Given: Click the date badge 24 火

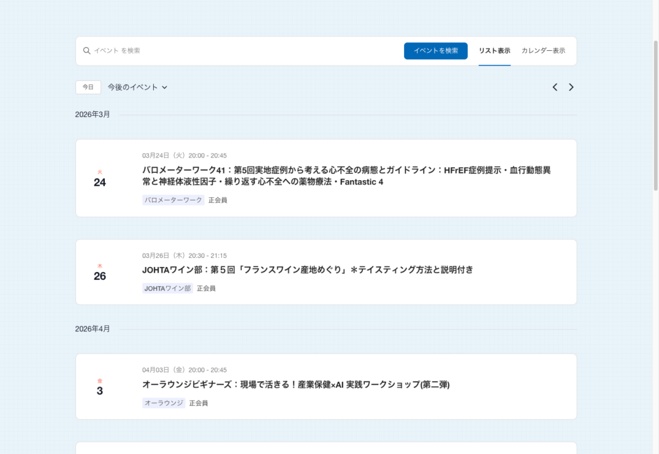Looking at the screenshot, I should point(100,179).
